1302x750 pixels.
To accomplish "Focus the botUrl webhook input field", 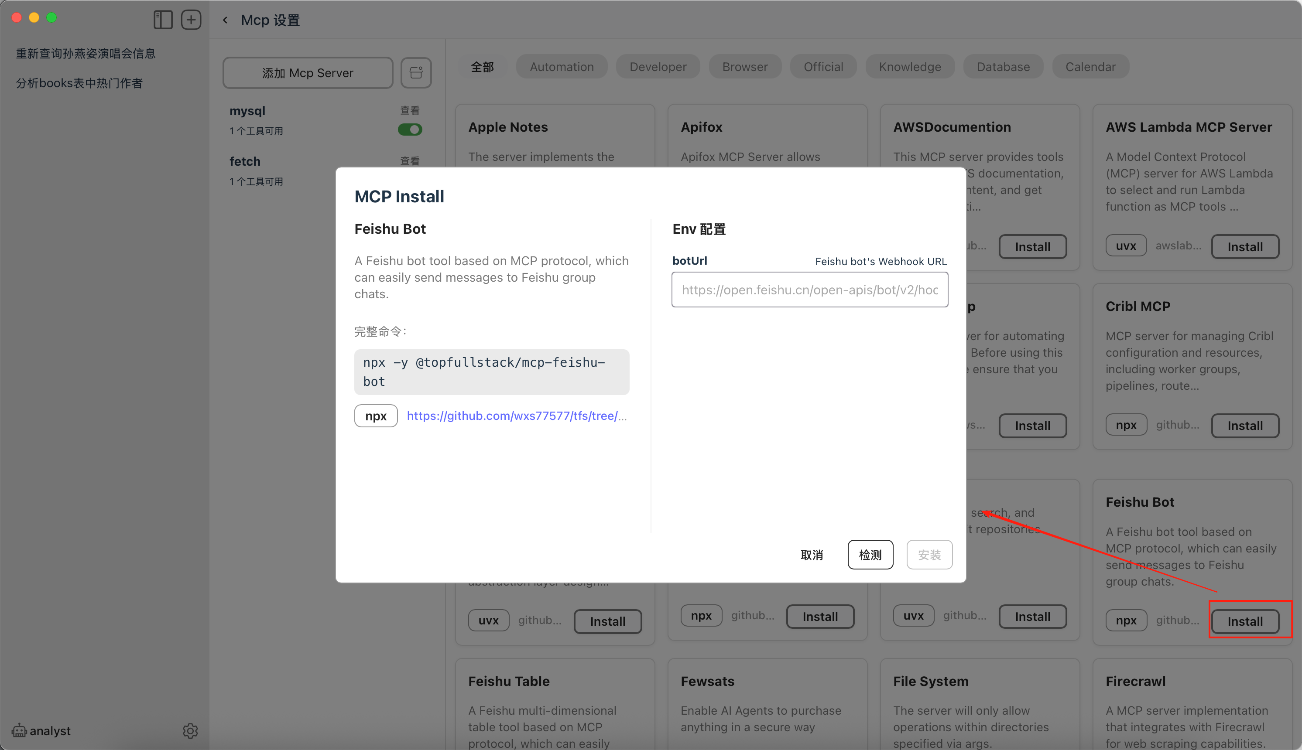I will pyautogui.click(x=809, y=290).
